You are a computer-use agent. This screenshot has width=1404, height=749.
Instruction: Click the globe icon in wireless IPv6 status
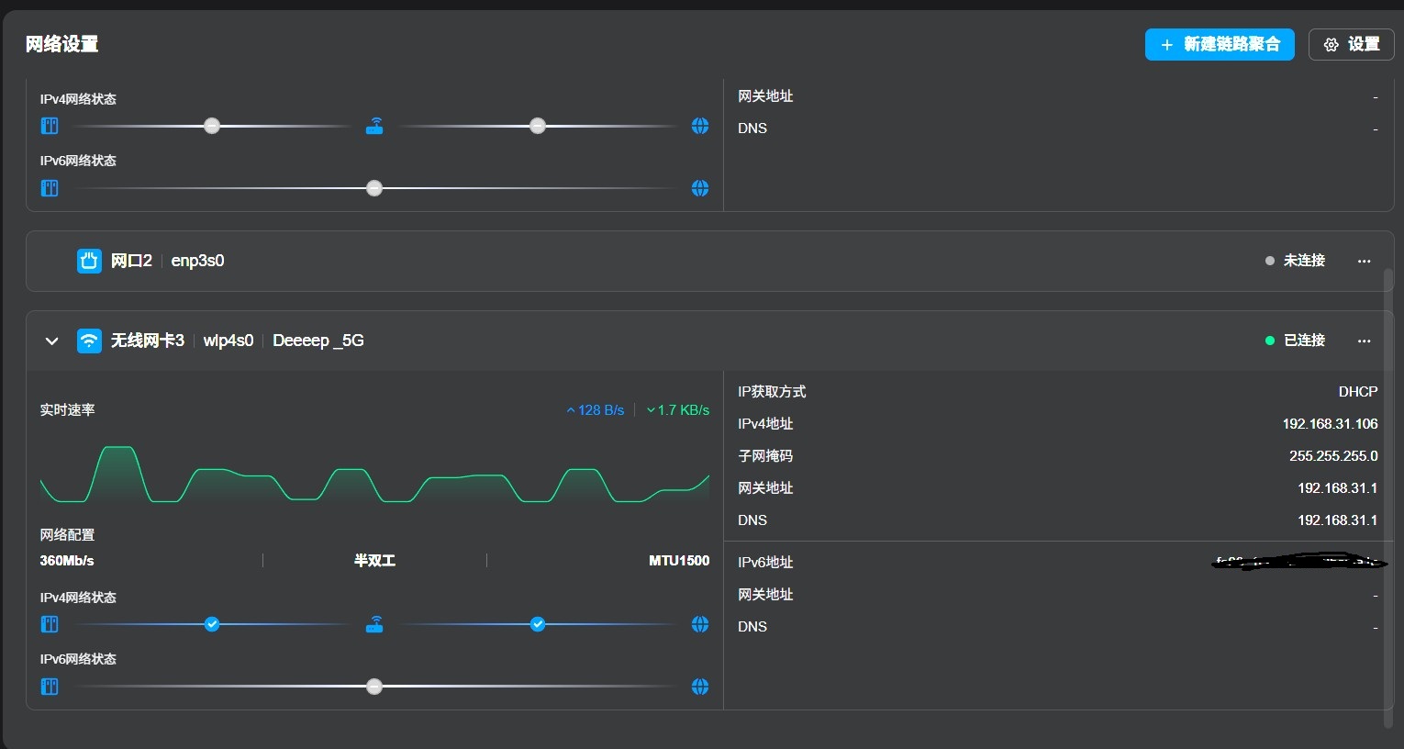point(700,687)
